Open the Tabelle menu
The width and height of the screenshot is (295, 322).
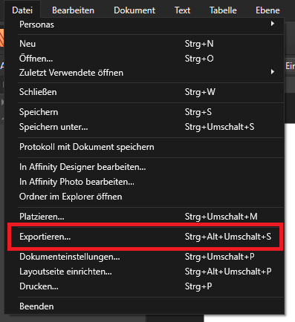(x=223, y=10)
